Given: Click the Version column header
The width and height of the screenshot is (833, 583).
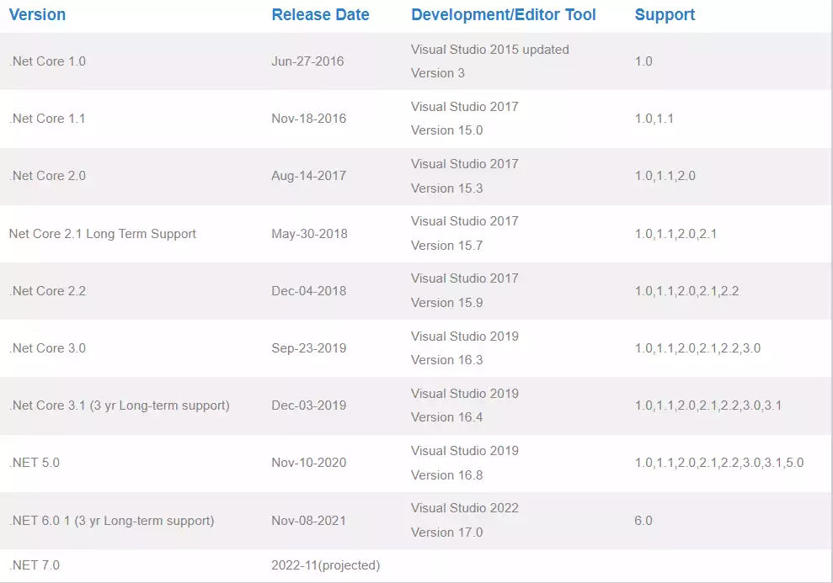Looking at the screenshot, I should pyautogui.click(x=37, y=14).
